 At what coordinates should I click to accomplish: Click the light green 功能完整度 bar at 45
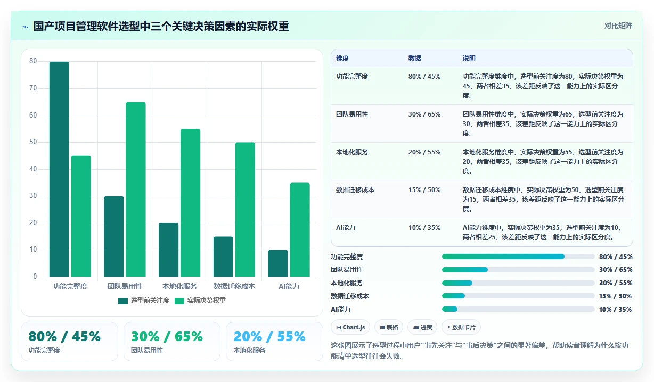coord(81,216)
